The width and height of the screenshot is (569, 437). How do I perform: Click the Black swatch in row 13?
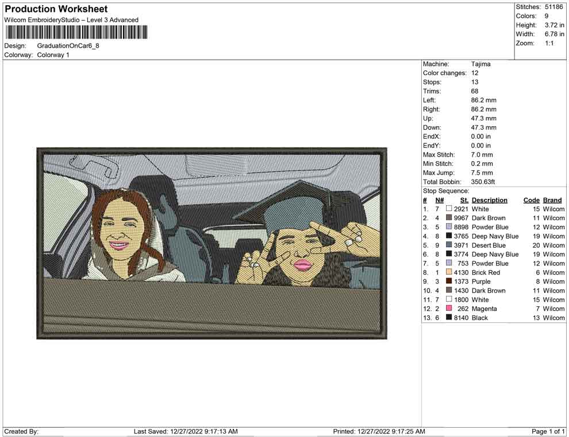point(449,317)
